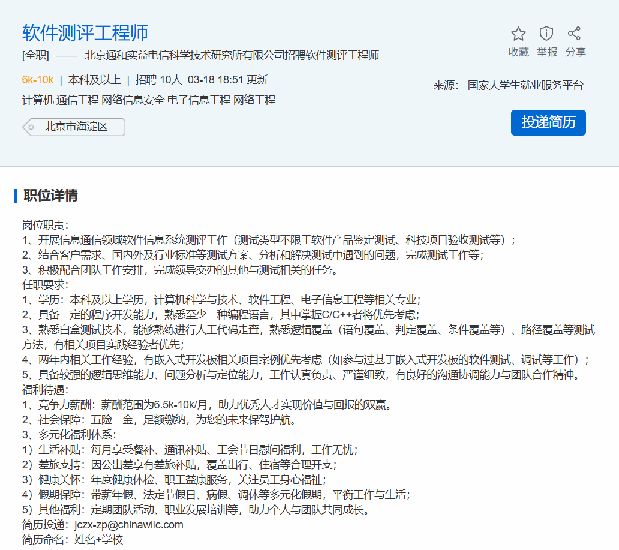Select the 计算机 major keyword

coord(38,100)
